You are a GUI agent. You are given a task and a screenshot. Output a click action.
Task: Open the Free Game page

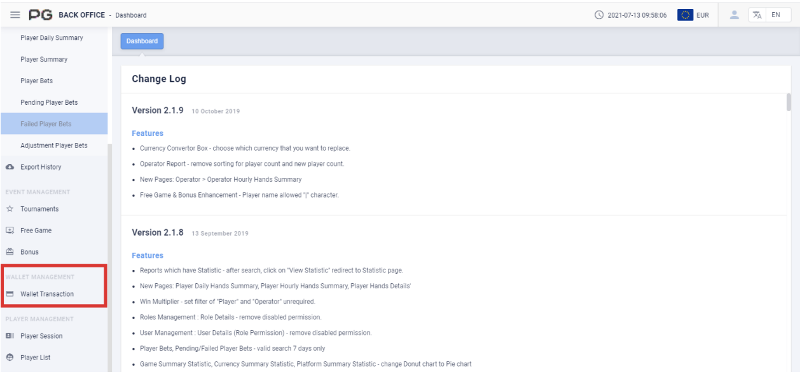36,231
